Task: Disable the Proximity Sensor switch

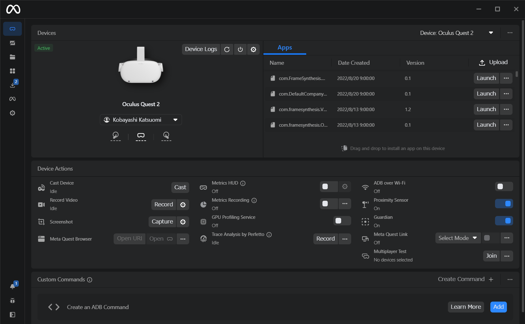Action: tap(504, 204)
